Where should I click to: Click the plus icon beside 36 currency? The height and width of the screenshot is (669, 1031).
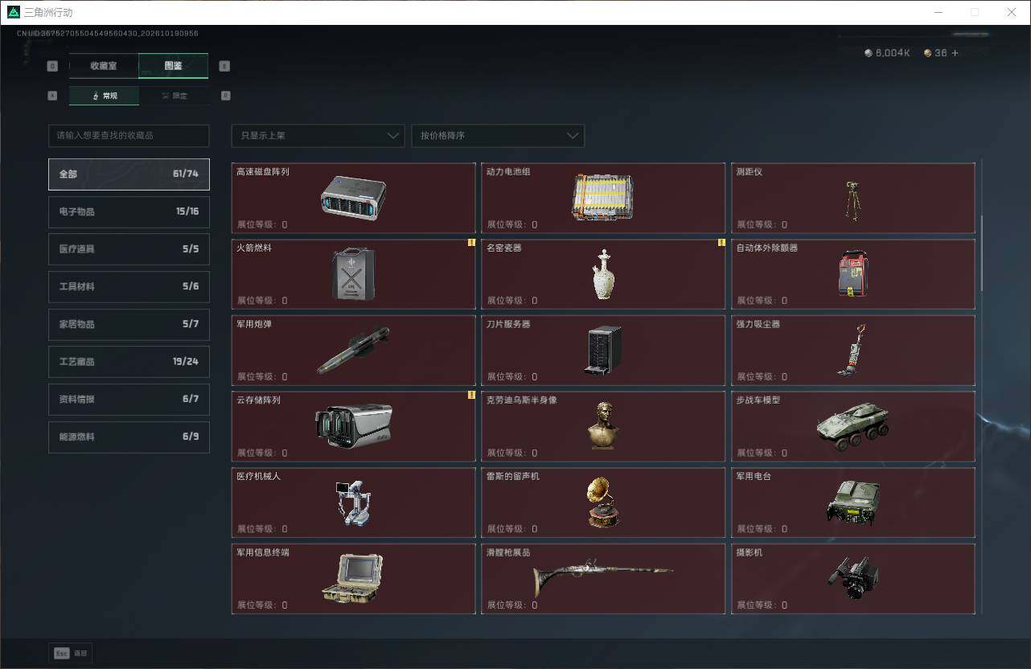pyautogui.click(x=955, y=53)
